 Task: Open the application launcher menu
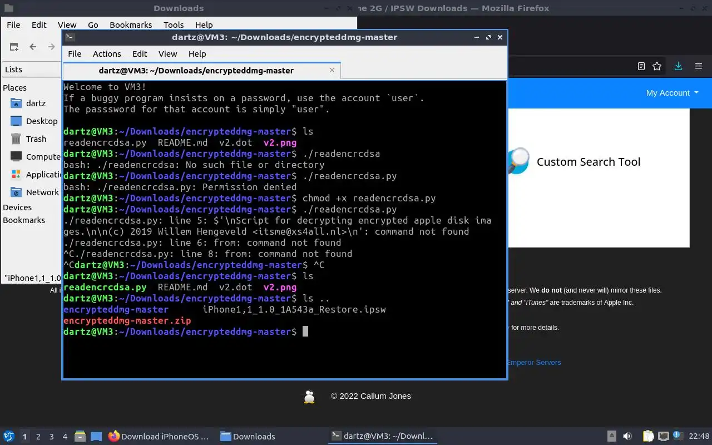pos(9,437)
